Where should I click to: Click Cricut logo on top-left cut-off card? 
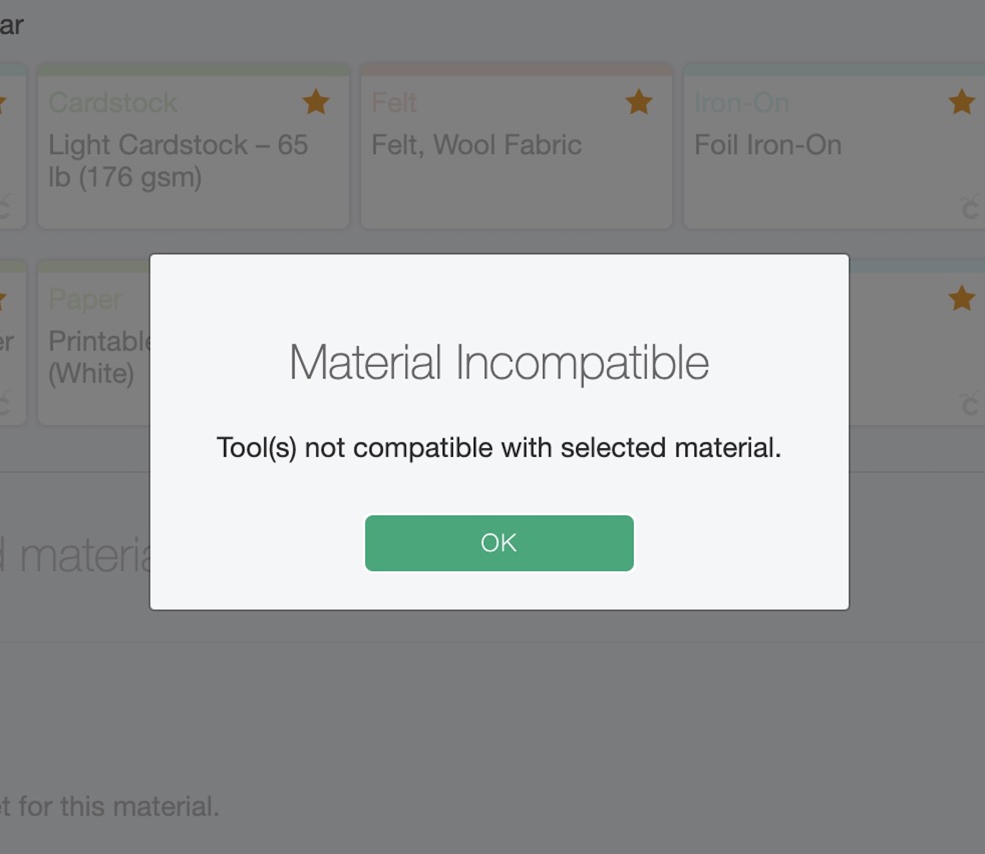click(4, 207)
